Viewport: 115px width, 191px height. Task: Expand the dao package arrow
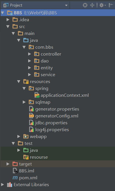30,61
